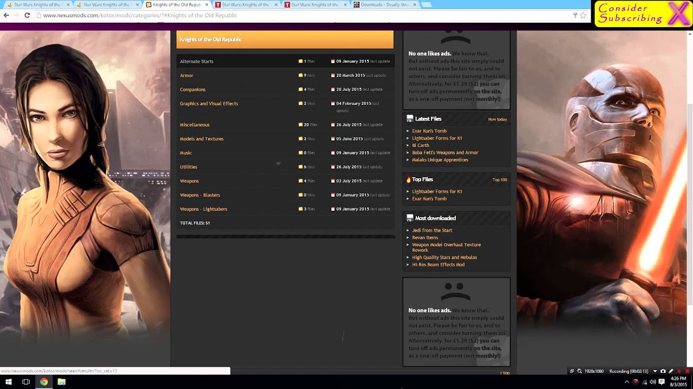Open the network status tray icon

(644, 382)
